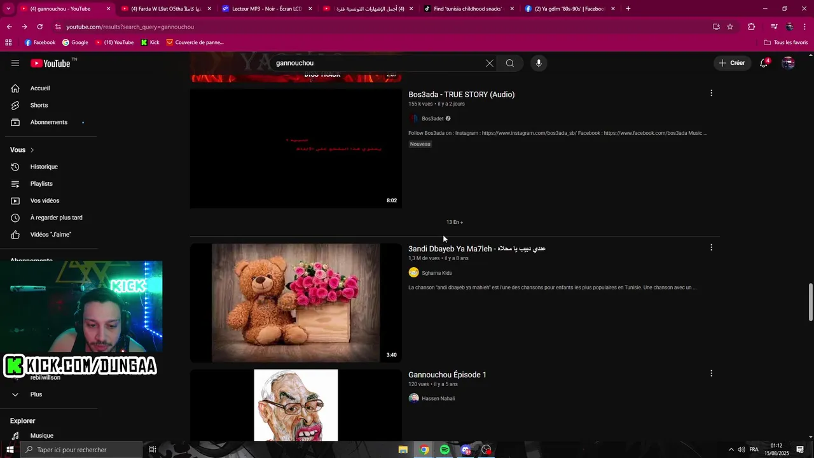Screen dimensions: 814x458
Task: Click the Créer button
Action: tap(732, 63)
